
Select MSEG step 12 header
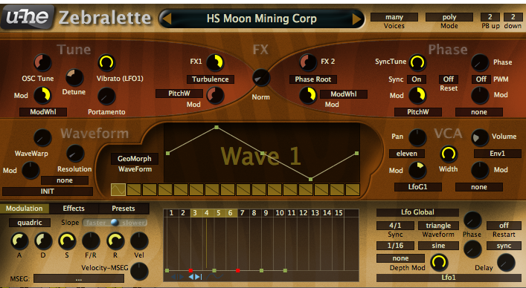pyautogui.click(x=304, y=213)
